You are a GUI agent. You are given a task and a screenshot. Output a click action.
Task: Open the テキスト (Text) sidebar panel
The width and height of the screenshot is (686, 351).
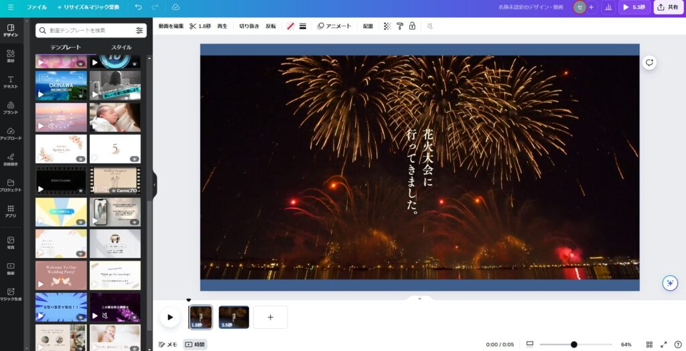[11, 82]
